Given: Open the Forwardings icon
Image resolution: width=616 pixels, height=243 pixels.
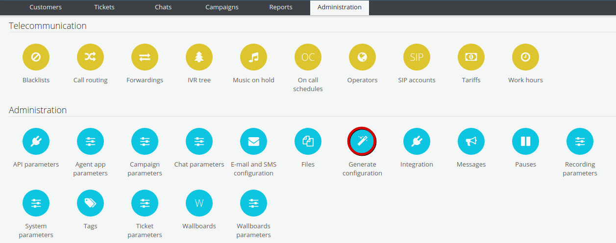Looking at the screenshot, I should pos(145,57).
